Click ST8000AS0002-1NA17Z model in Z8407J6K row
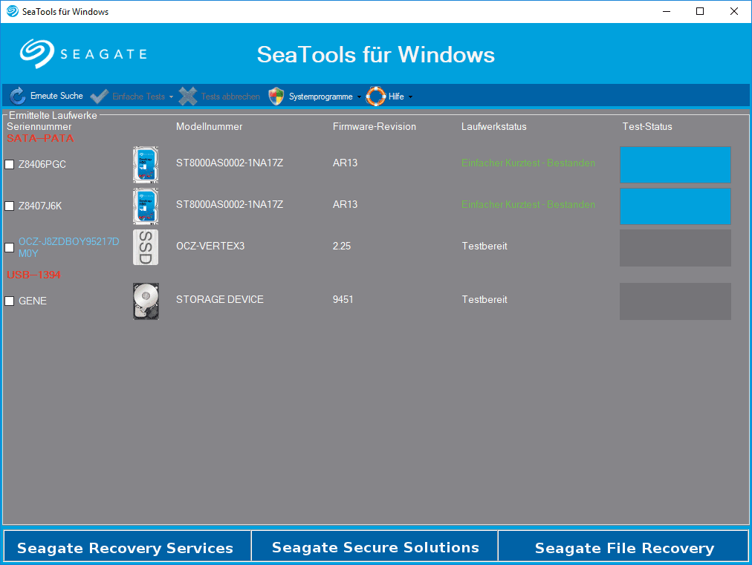Viewport: 752px width, 565px height. click(230, 205)
